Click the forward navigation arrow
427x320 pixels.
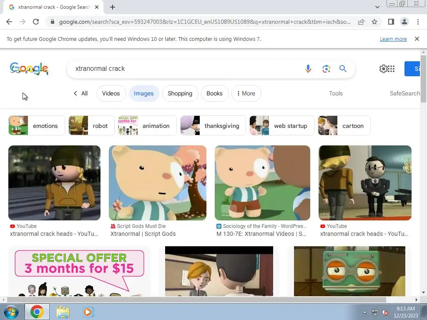pos(23,22)
